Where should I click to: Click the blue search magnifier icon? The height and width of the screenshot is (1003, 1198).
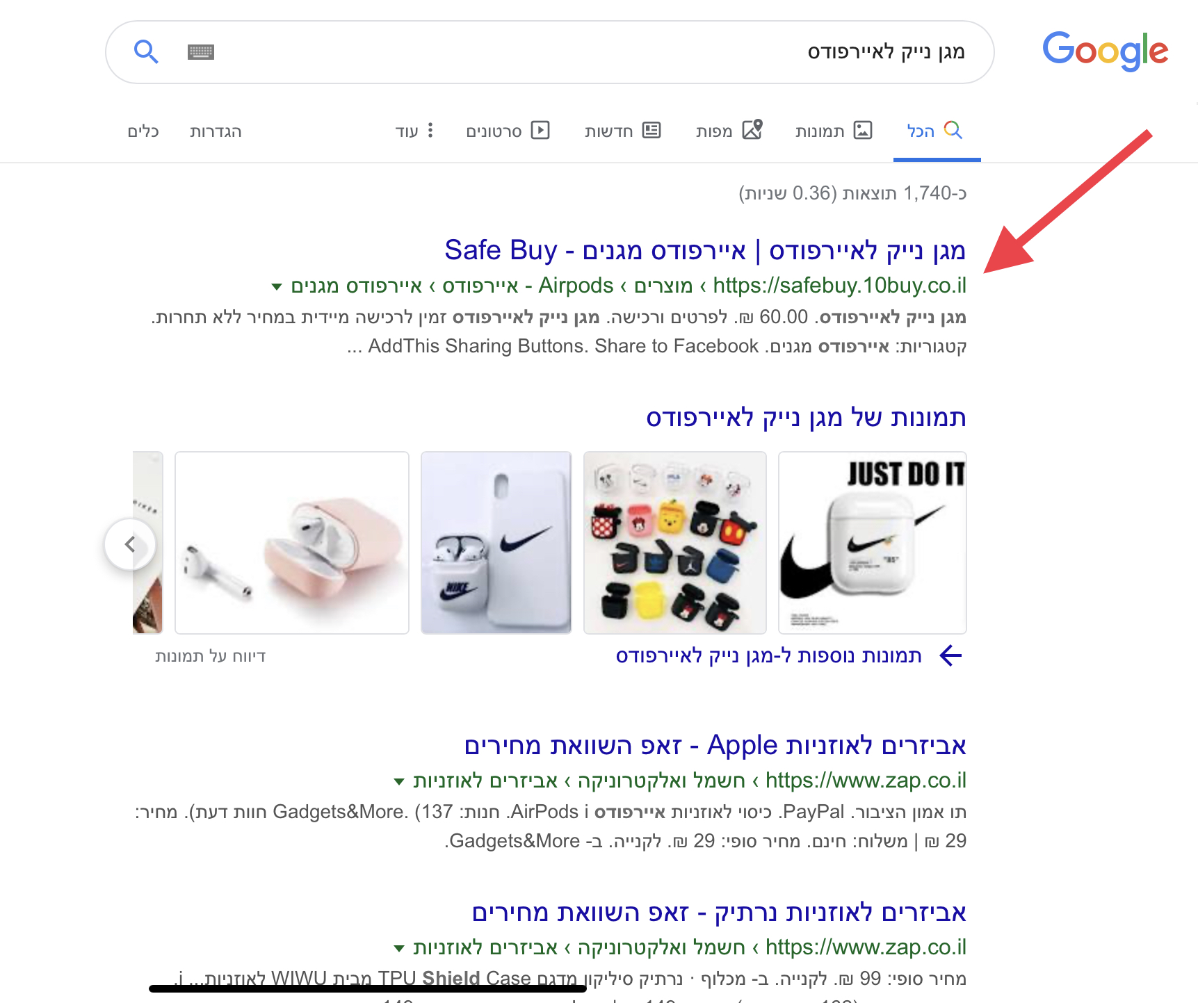[146, 51]
